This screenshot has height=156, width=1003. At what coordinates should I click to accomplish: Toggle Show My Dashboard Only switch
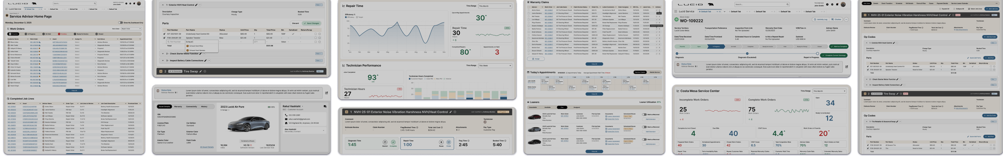point(120,23)
